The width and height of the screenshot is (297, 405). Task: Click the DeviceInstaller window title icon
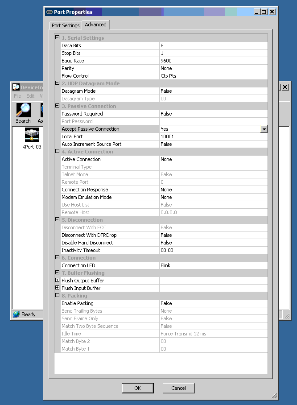click(16, 87)
